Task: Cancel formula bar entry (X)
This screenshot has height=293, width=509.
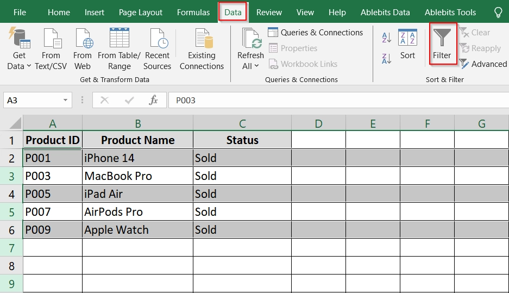Action: pos(104,100)
